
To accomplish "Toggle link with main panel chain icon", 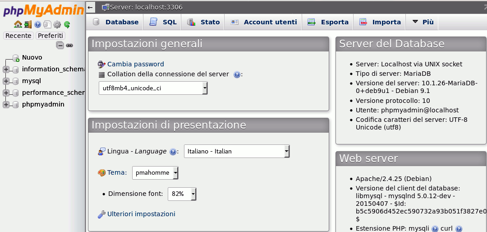I will coord(69,46).
